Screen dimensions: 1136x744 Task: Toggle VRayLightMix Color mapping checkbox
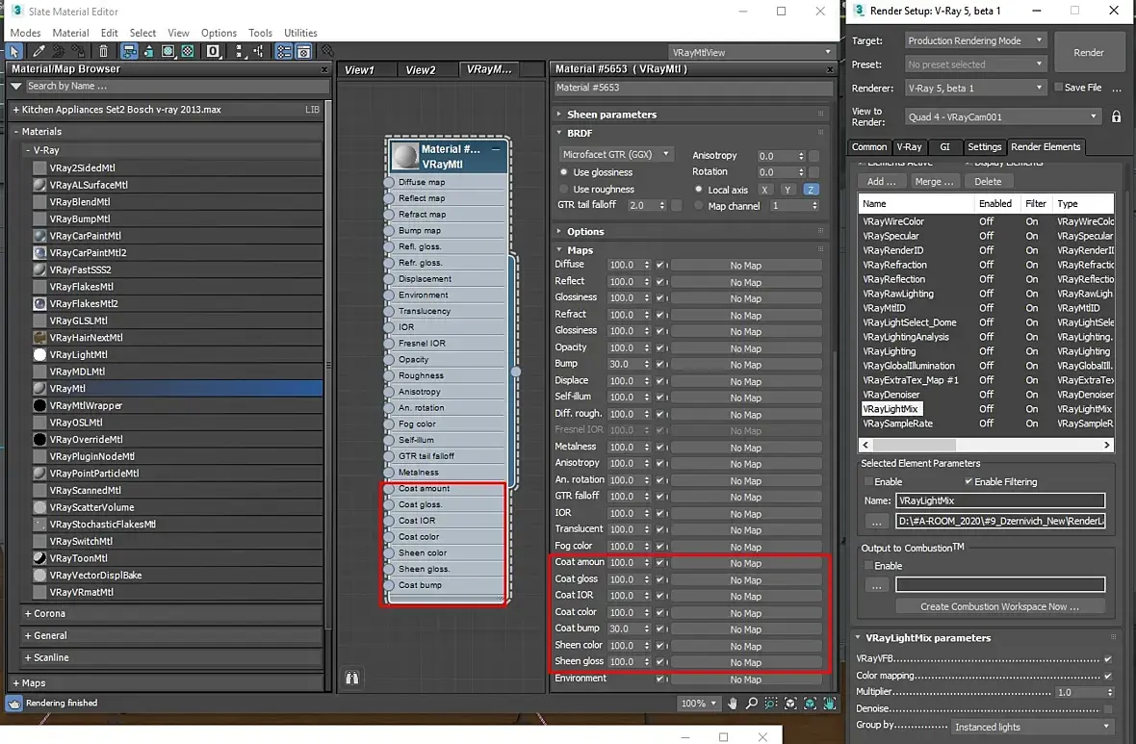tap(1108, 676)
